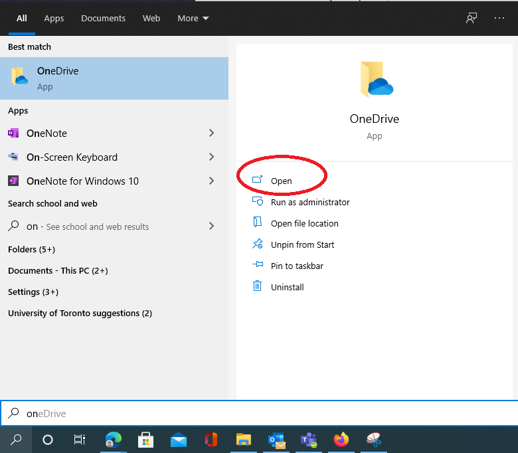Click the OneDrive folder icon in best match
Viewport: 518px width, 453px height.
(x=19, y=76)
